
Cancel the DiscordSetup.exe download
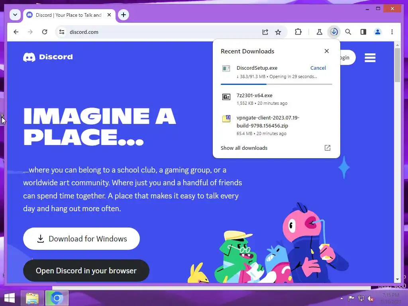pos(318,68)
